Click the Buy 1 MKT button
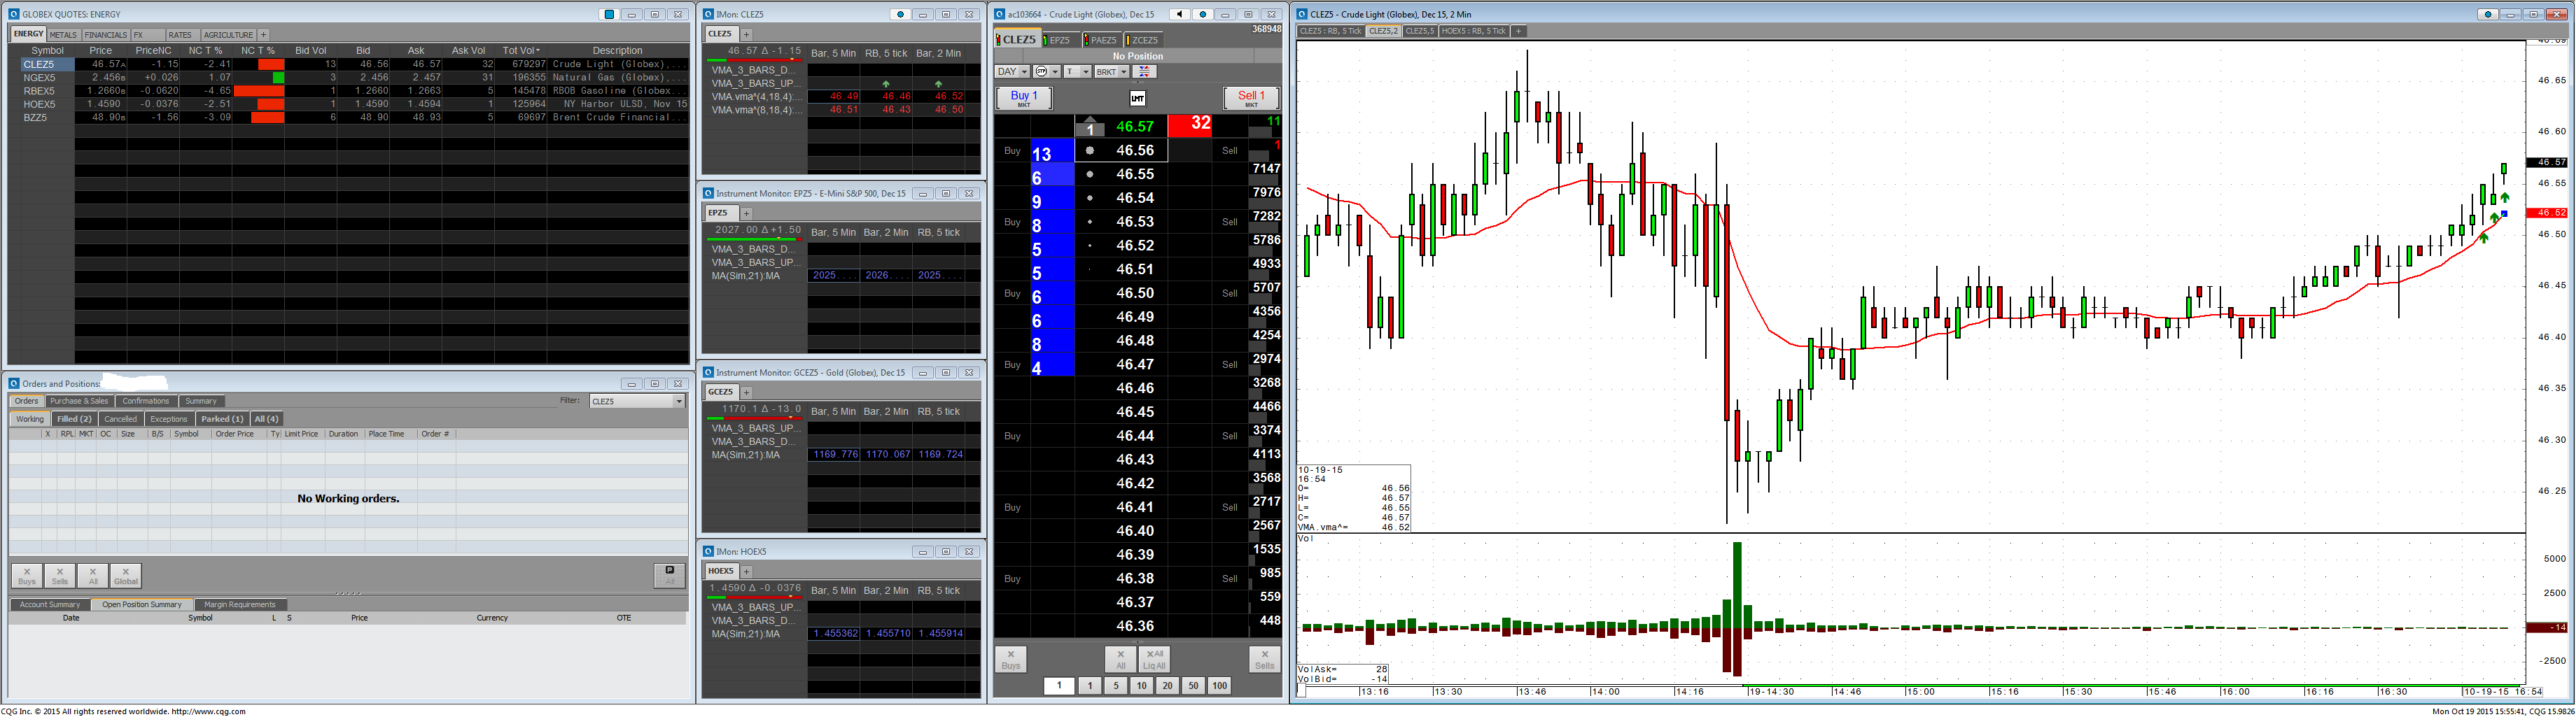 1024,98
